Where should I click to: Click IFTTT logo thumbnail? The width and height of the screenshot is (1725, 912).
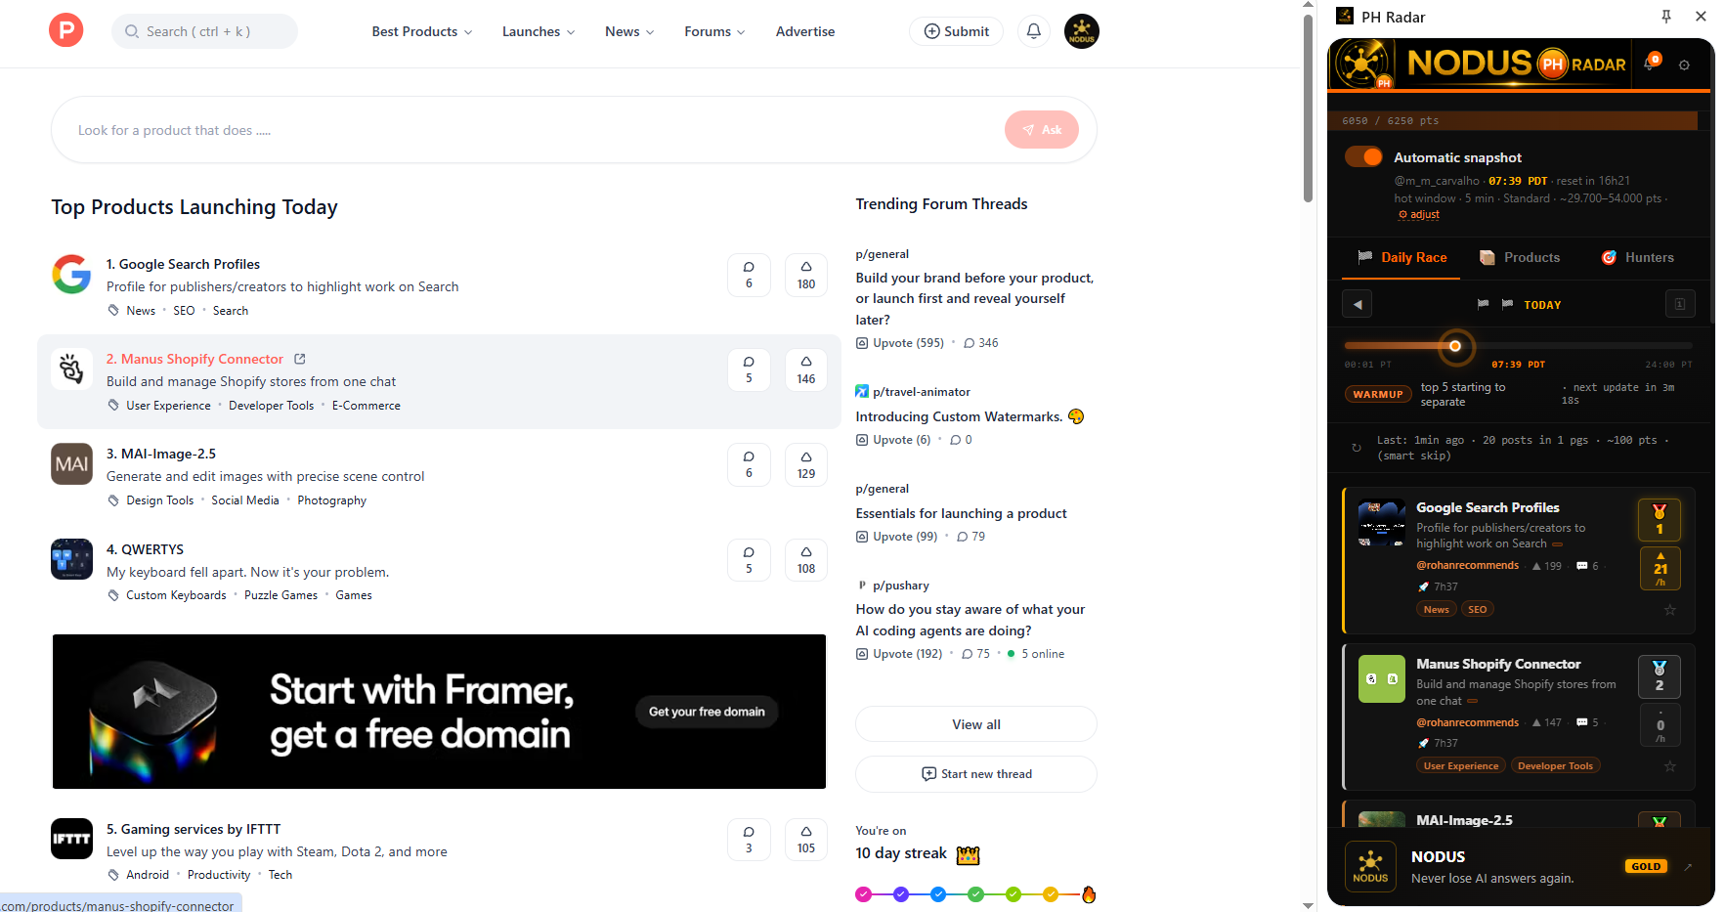71,839
